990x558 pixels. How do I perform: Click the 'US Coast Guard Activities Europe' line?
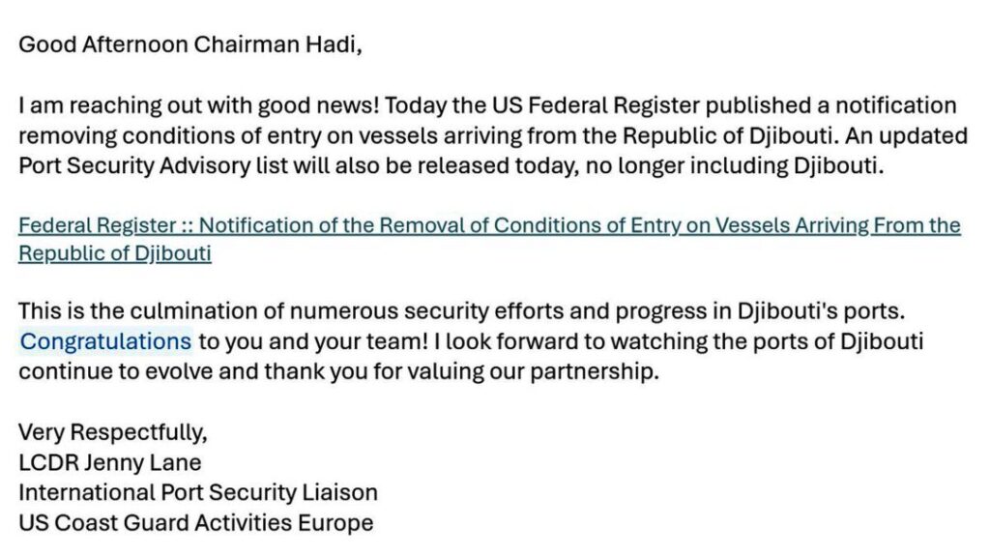pos(195,523)
